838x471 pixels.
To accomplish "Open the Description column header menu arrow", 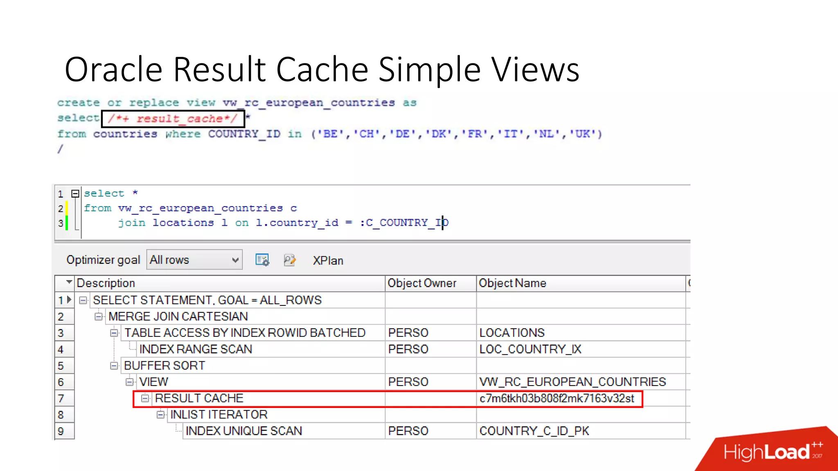I will (69, 282).
